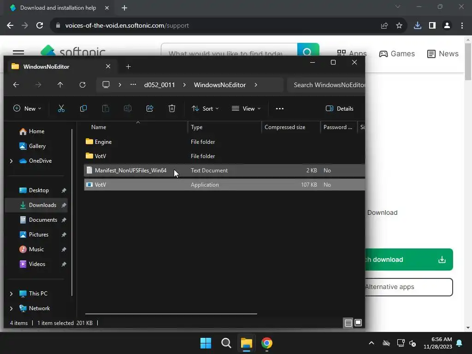Select the VotV Application file
The width and height of the screenshot is (472, 354).
click(224, 185)
